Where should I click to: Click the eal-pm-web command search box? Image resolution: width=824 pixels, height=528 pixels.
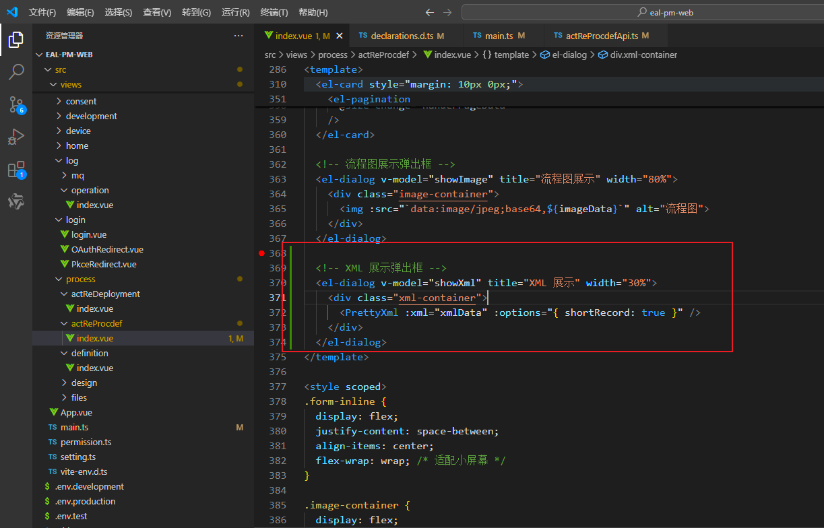[x=642, y=12]
